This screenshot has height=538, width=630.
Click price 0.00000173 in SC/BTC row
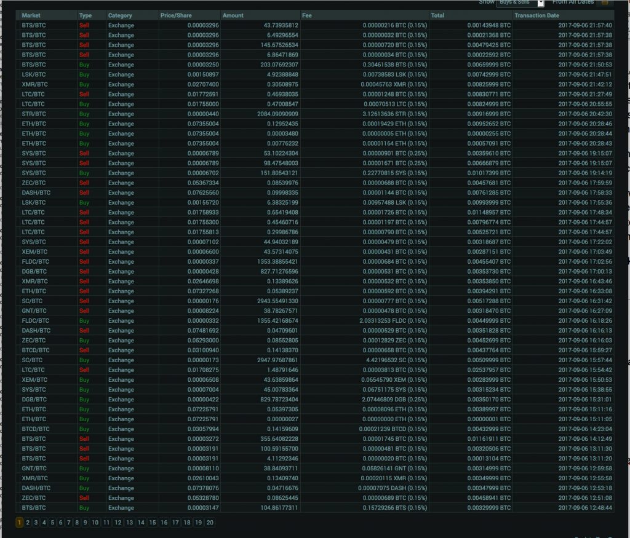(203, 360)
